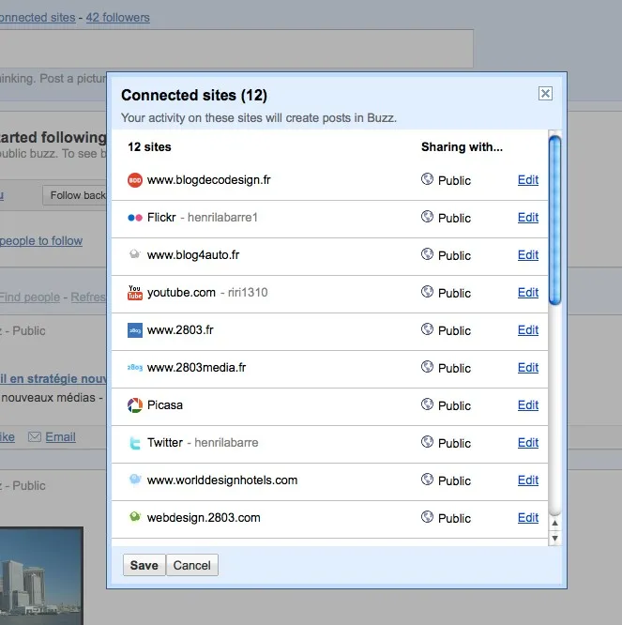Click the globe icon for blogdecodesign.fr
This screenshot has width=622, height=625.
pyautogui.click(x=427, y=179)
